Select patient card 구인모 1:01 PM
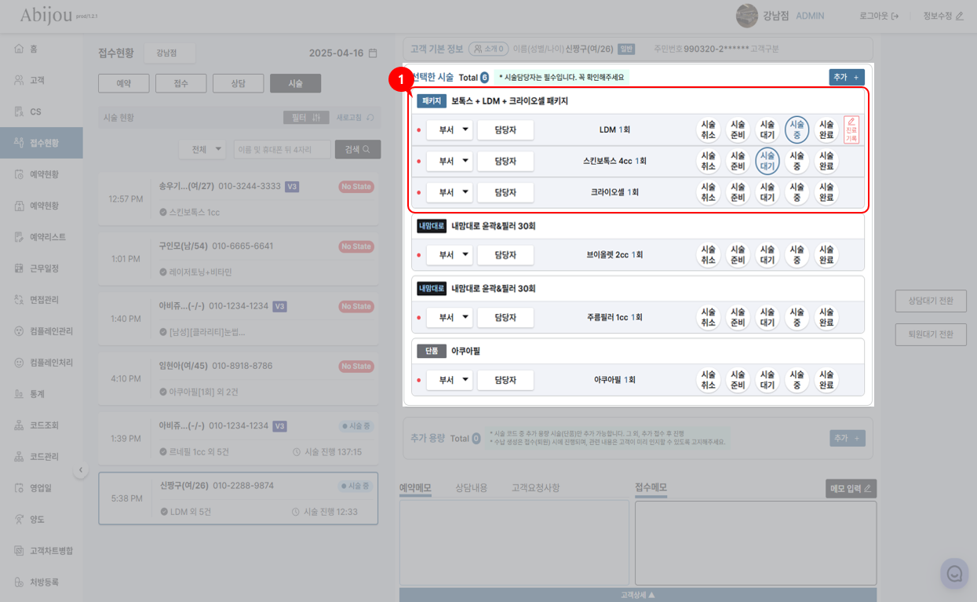Screen dimensions: 977x602 (239, 258)
